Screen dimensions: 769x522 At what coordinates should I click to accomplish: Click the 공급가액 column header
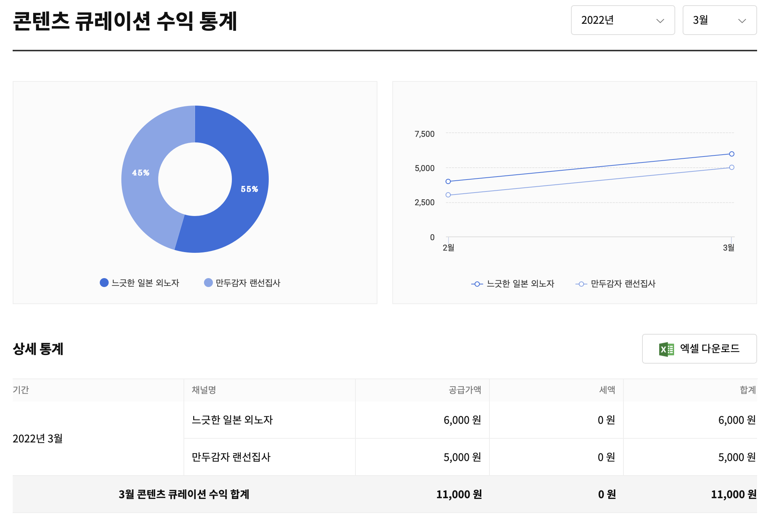coord(465,390)
